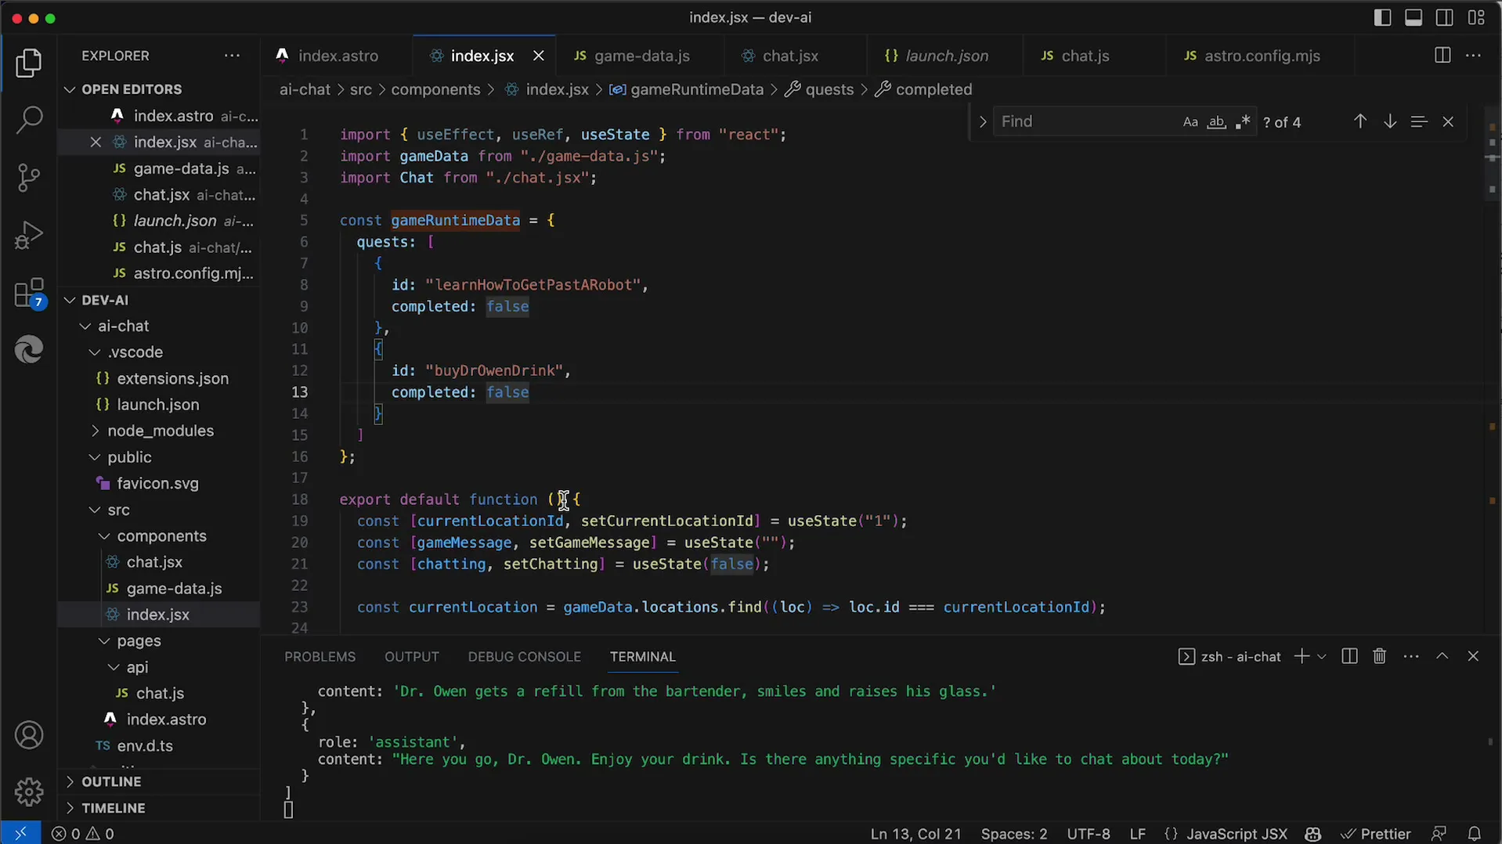This screenshot has width=1502, height=844.
Task: Open the Extensions view with badge 7
Action: pos(29,294)
